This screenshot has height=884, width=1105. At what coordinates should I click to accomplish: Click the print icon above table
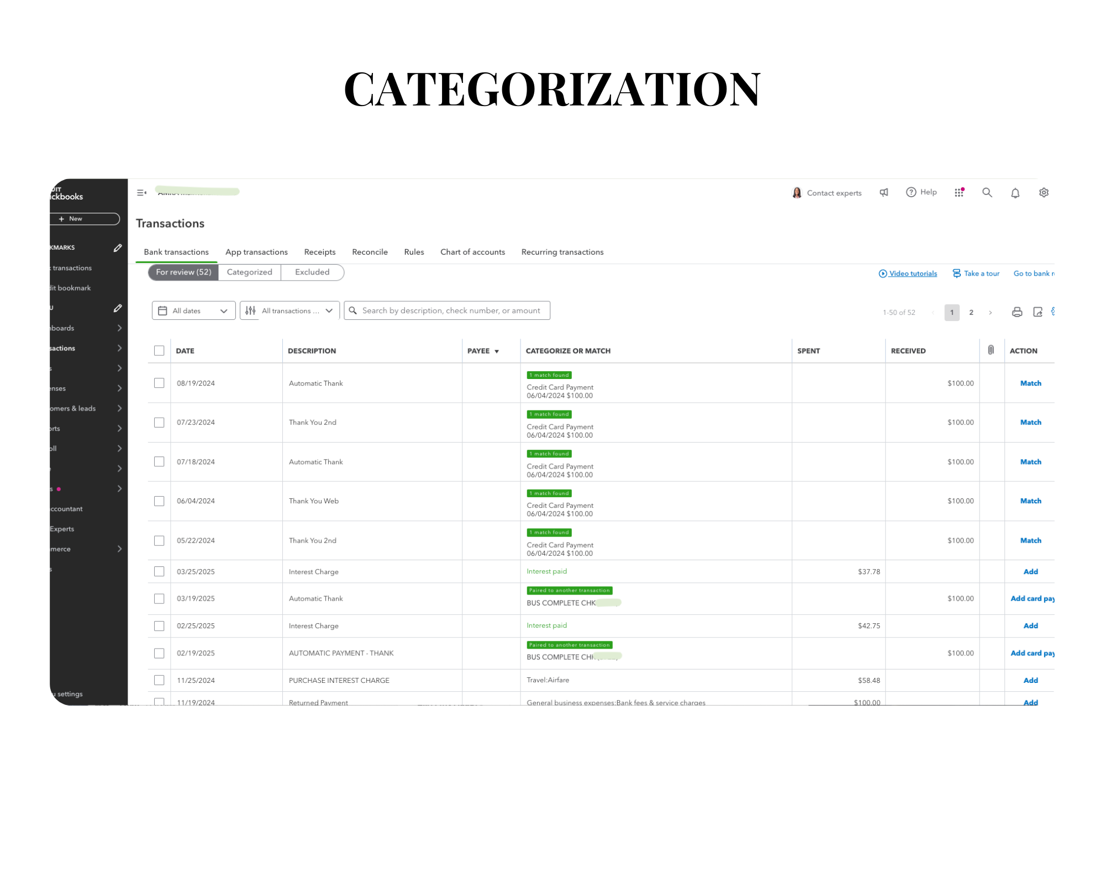point(1017,312)
